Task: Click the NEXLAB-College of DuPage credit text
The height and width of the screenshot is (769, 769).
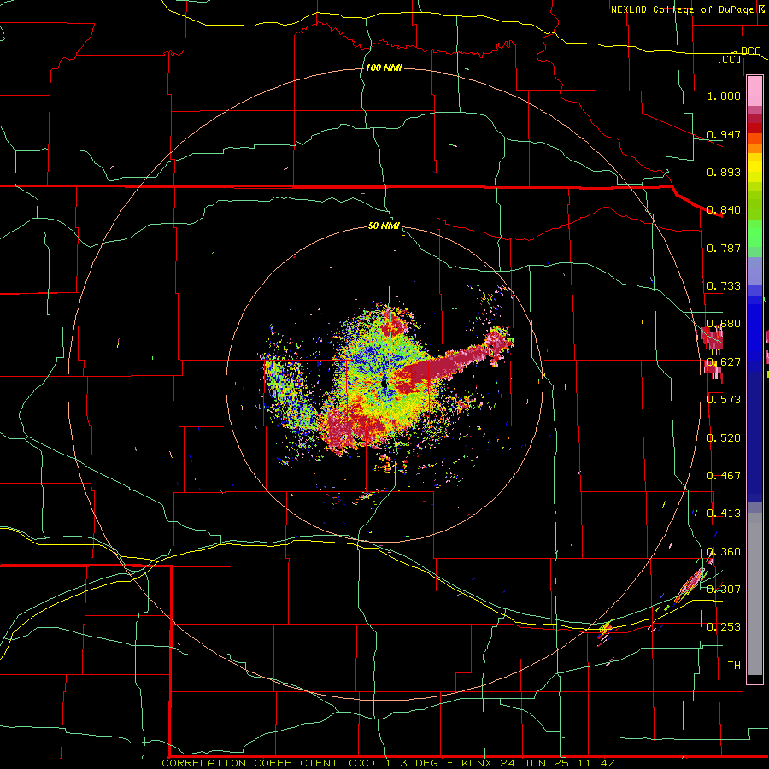Action: click(x=682, y=9)
